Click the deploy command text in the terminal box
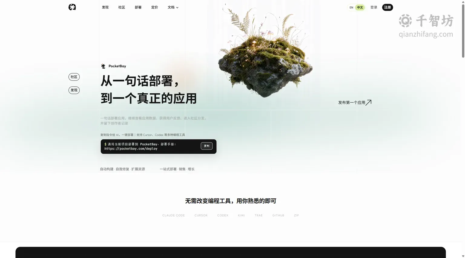The height and width of the screenshot is (258, 465). pos(140,147)
